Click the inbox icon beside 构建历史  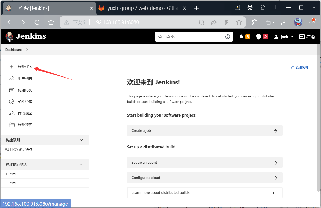pos(11,90)
